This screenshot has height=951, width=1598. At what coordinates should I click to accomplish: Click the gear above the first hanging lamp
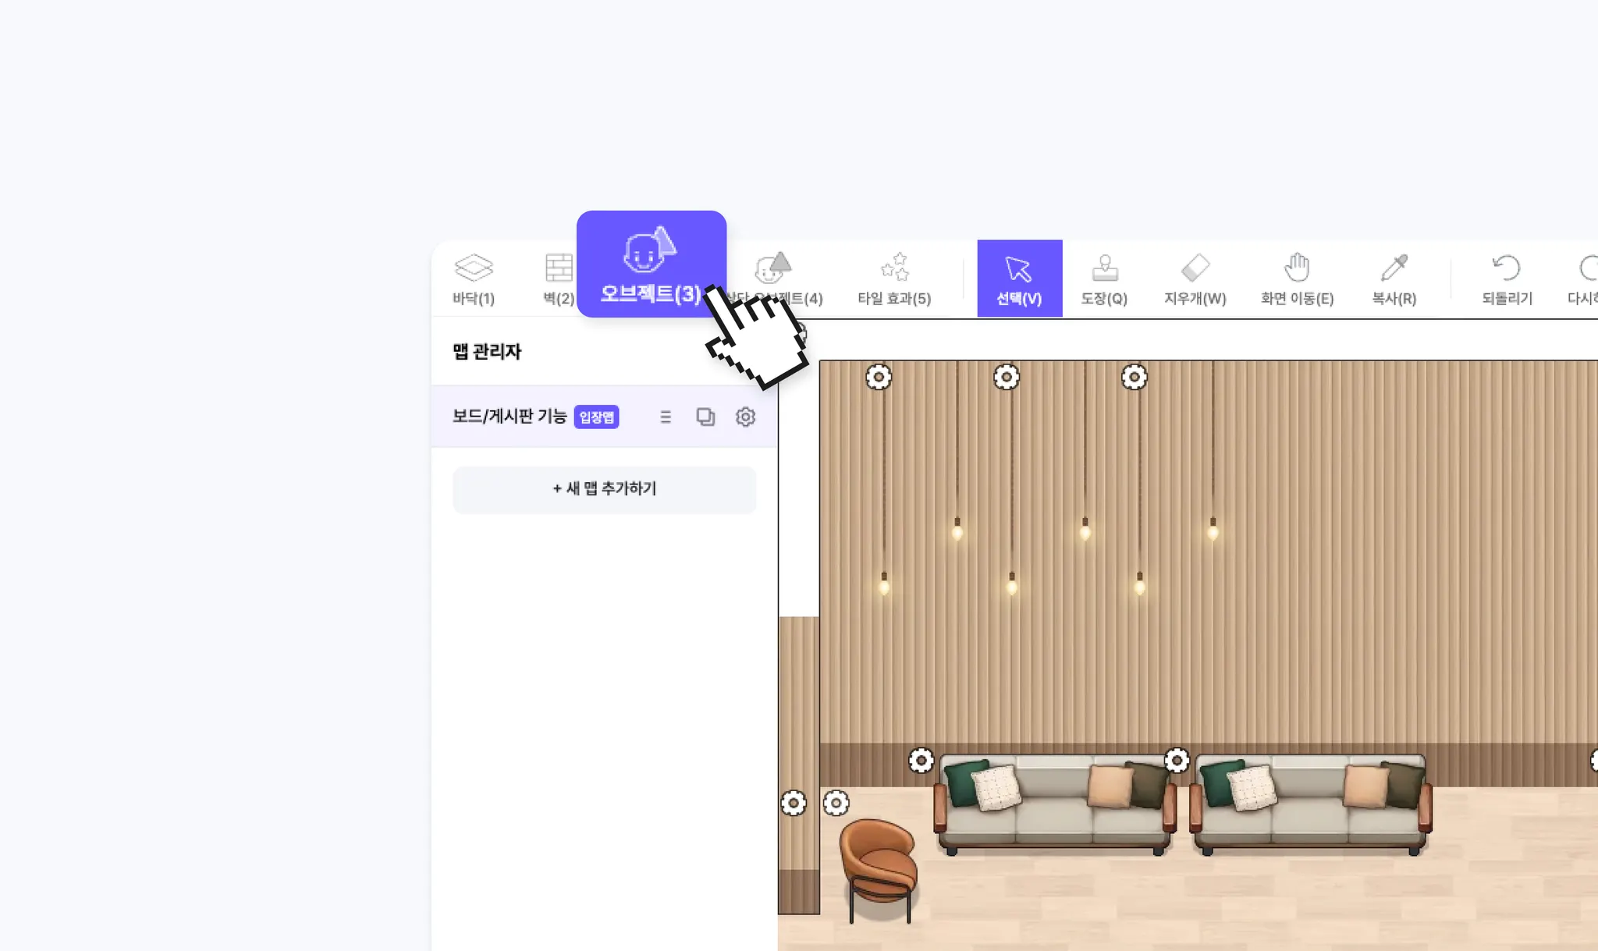point(879,378)
